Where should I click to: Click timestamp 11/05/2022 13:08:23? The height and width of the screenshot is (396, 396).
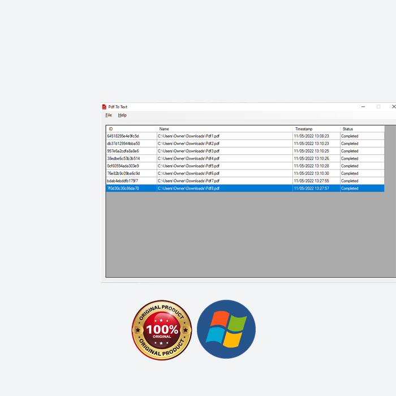(316, 136)
